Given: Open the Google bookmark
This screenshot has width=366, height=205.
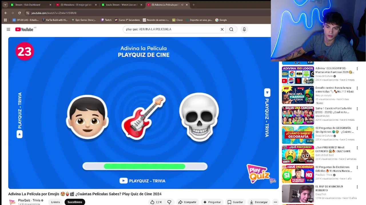Looking at the screenshot, I should (221, 20).
